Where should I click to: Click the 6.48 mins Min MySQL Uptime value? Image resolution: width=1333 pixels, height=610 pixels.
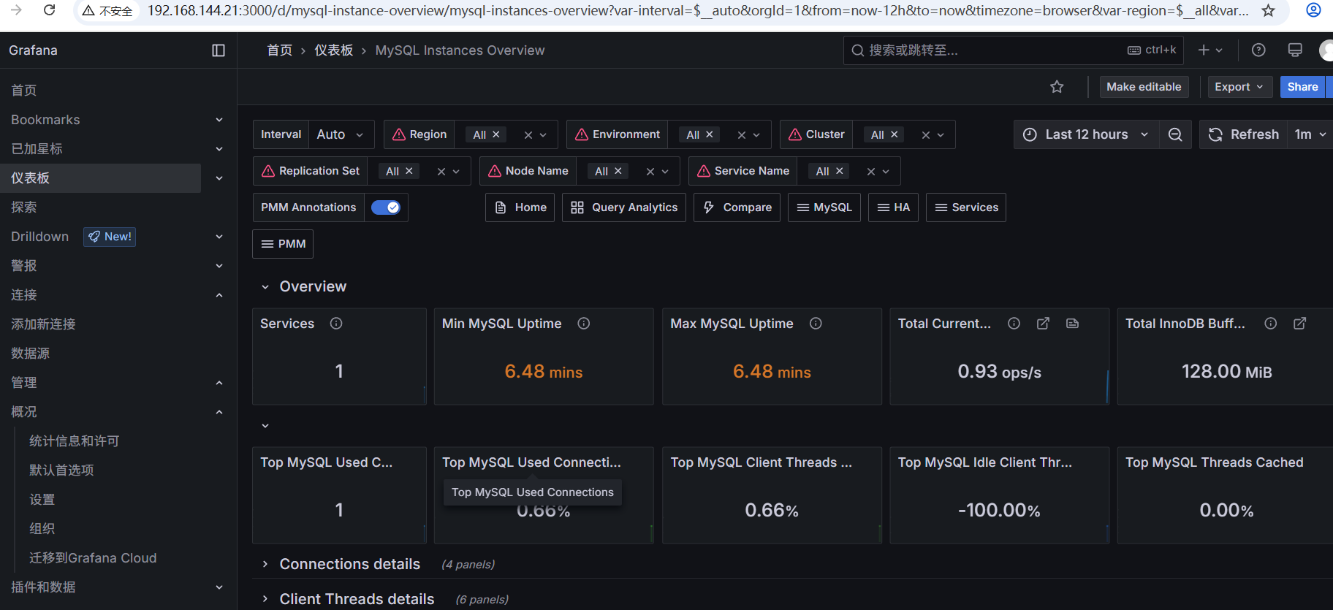click(x=544, y=372)
